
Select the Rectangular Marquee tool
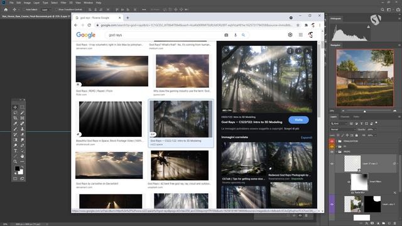click(x=22, y=107)
